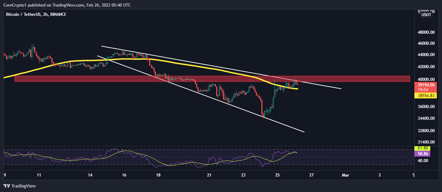
Task: Select the 44000.00 price axis label
Action: pos(426,55)
